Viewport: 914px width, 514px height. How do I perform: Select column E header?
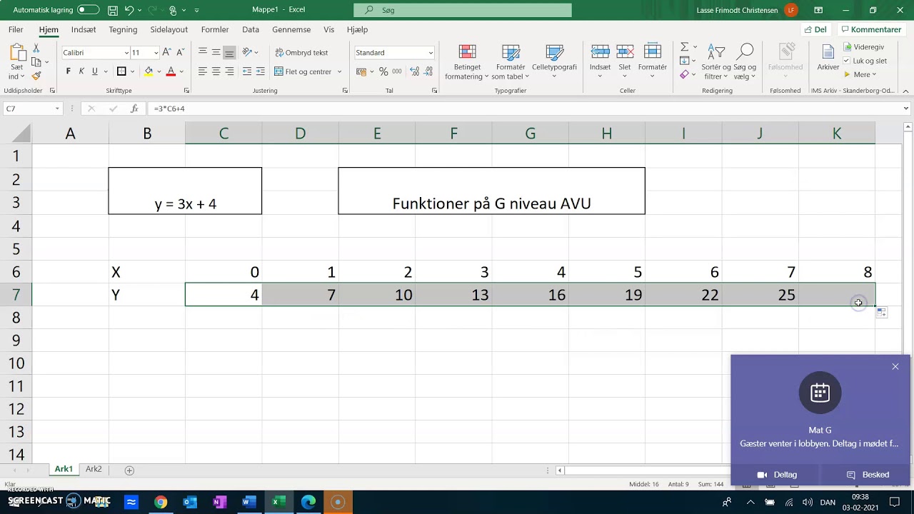click(x=377, y=133)
